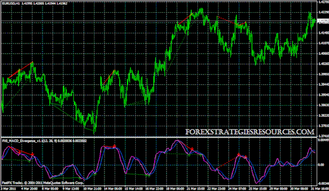Click the '14 Mar 06:00' time axis label
Image resolution: width=329 pixels, height=191 pixels.
point(113,188)
